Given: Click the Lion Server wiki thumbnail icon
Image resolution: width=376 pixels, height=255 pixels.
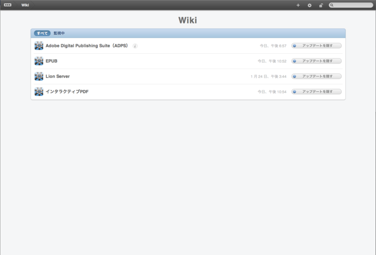Looking at the screenshot, I should pyautogui.click(x=39, y=76).
